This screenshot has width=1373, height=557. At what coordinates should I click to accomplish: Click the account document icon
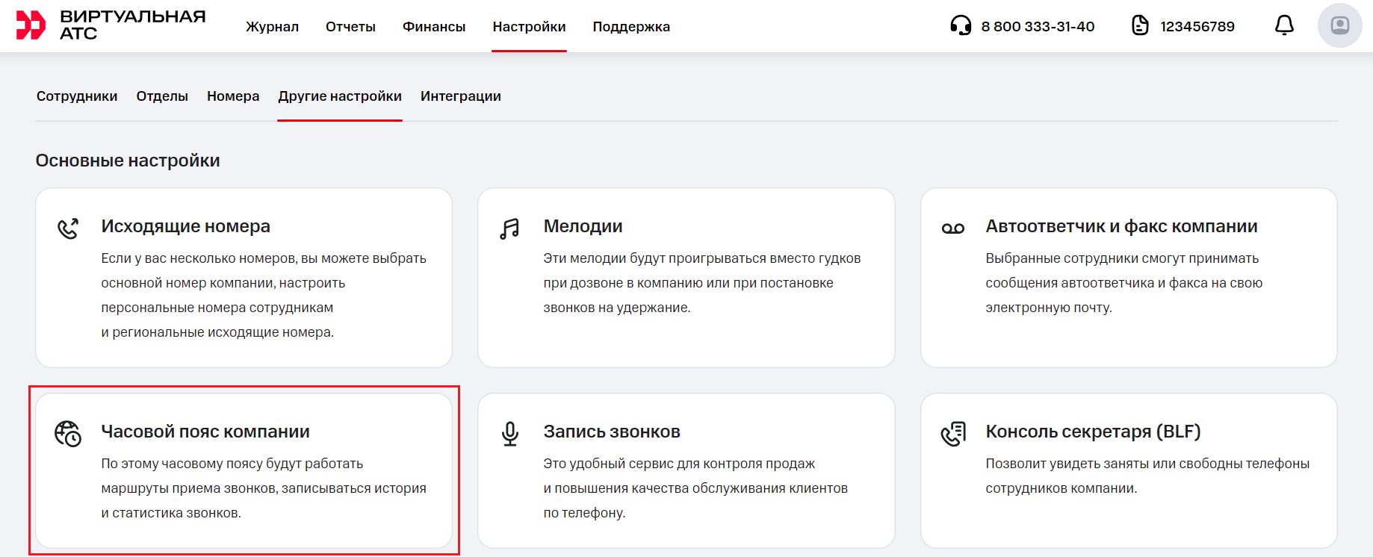click(x=1140, y=26)
